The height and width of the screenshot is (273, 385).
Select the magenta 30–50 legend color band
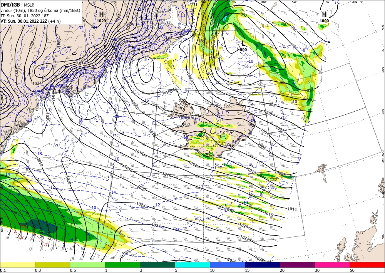pyautogui.click(x=333, y=265)
